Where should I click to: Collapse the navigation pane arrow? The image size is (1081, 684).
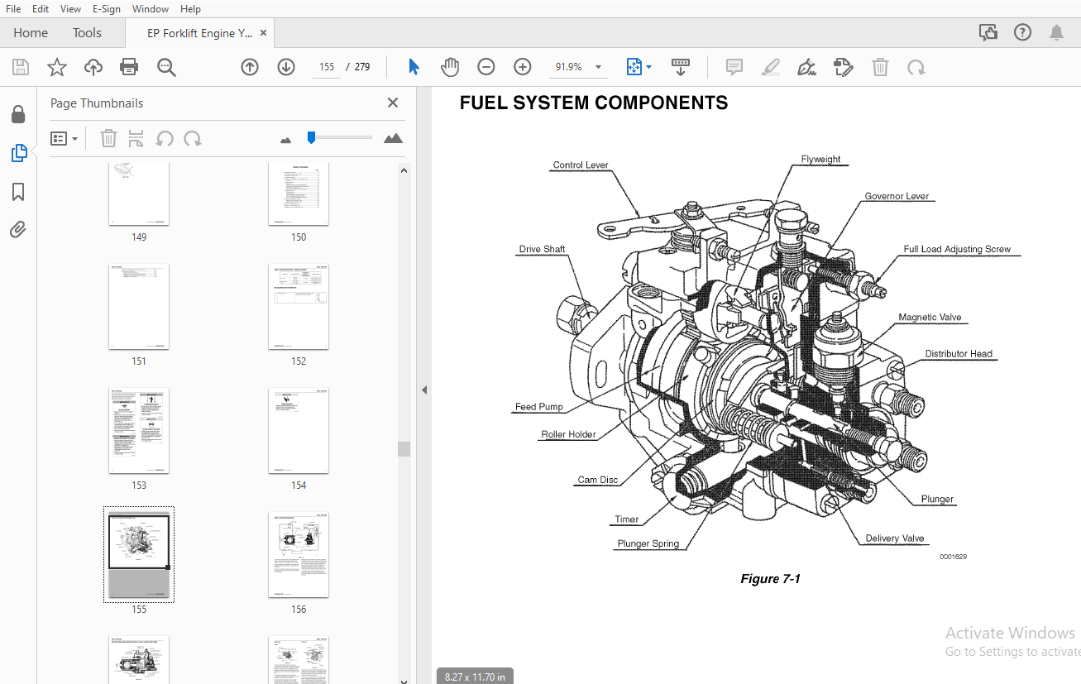(x=424, y=390)
